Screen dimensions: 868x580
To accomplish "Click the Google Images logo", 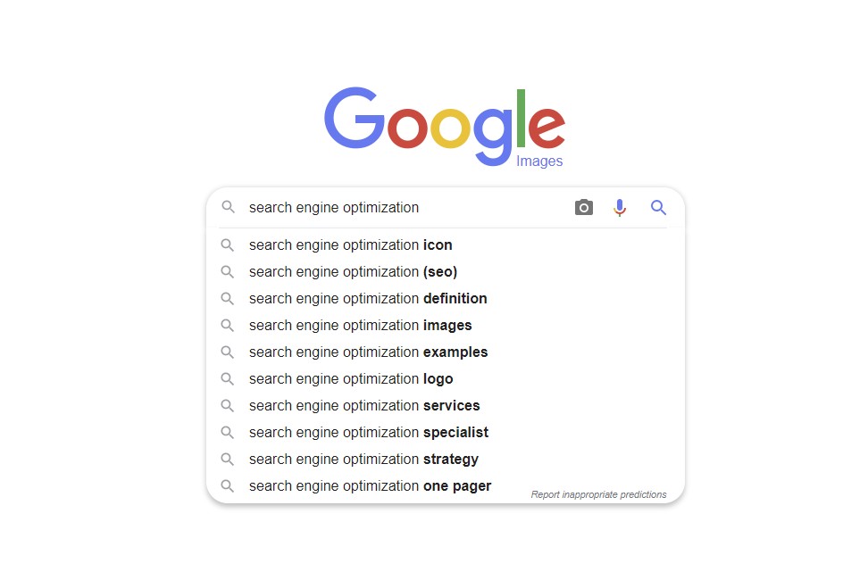I will [445, 127].
